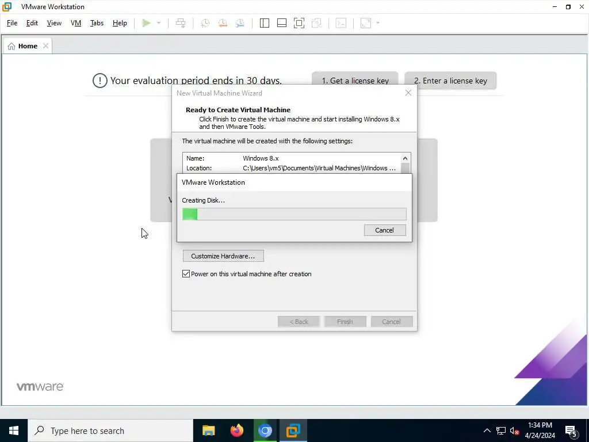Screen dimensions: 589x442
Task: Click the stretch guest display icon
Action: tap(366, 23)
